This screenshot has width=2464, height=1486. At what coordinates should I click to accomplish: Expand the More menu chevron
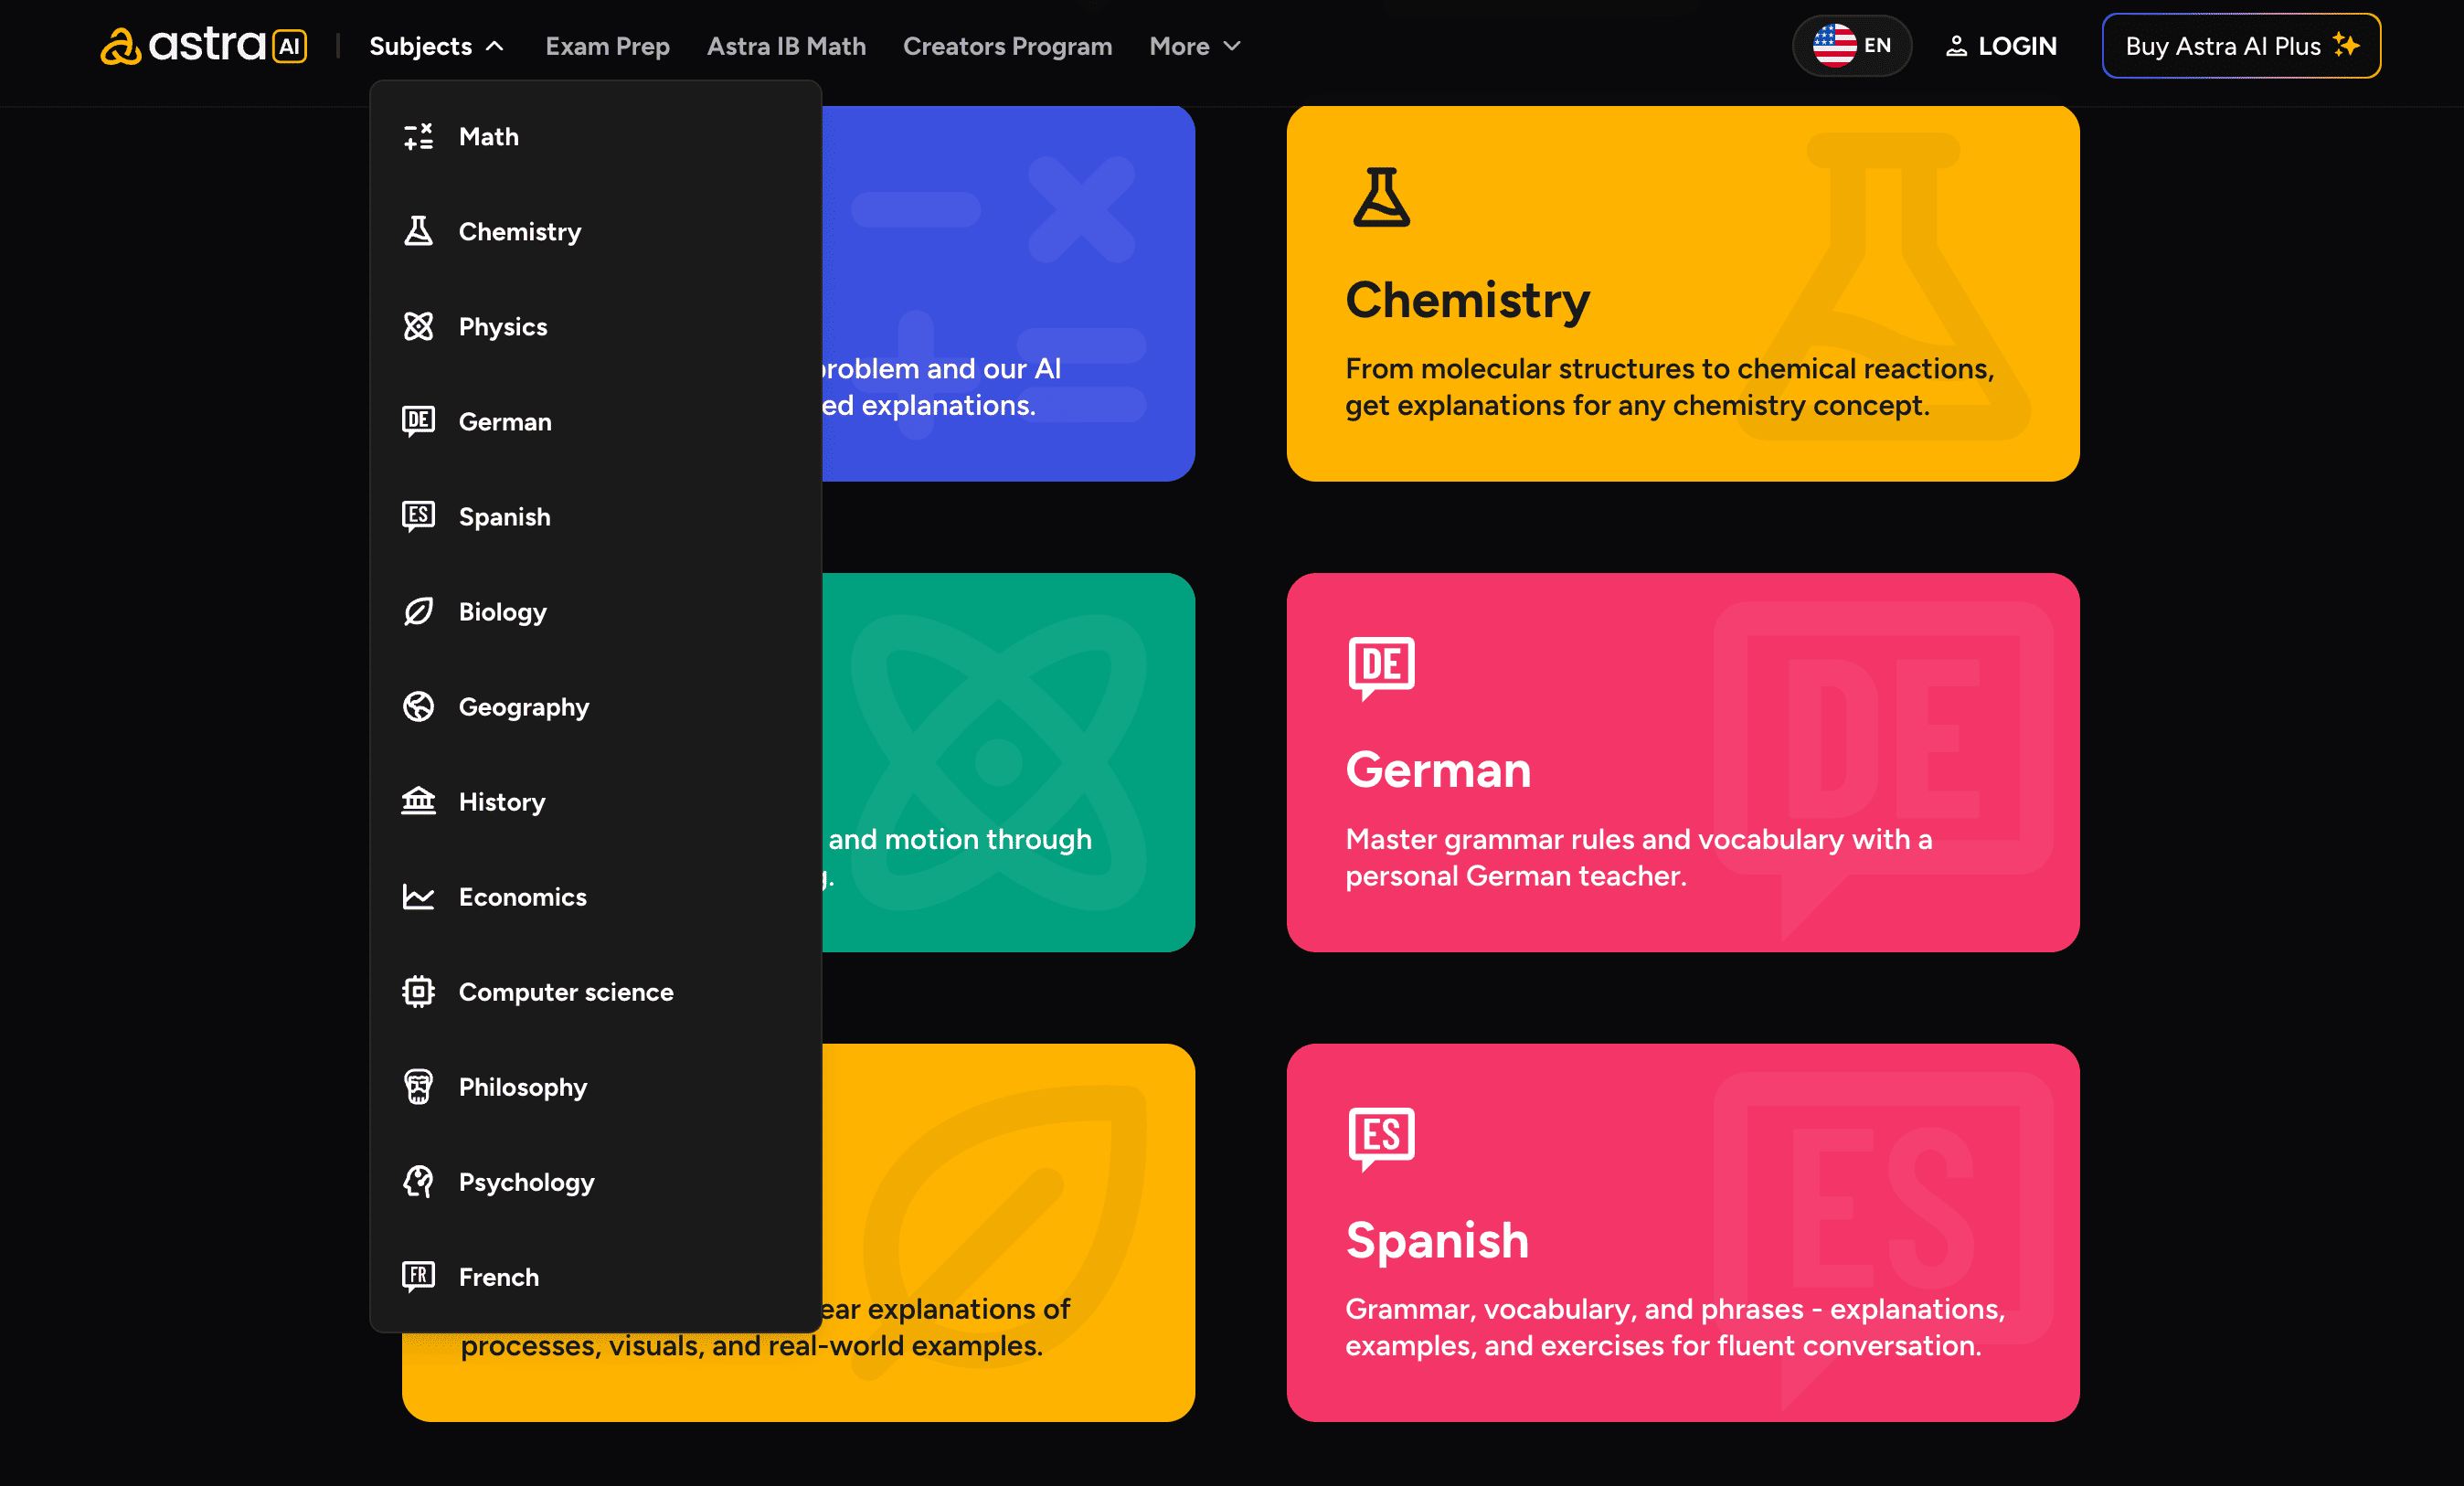click(x=1232, y=46)
